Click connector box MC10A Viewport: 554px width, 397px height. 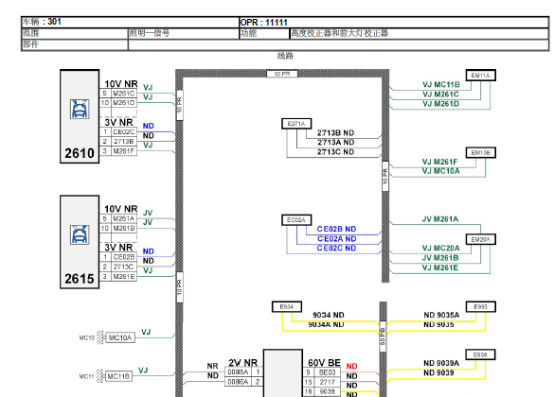click(120, 337)
